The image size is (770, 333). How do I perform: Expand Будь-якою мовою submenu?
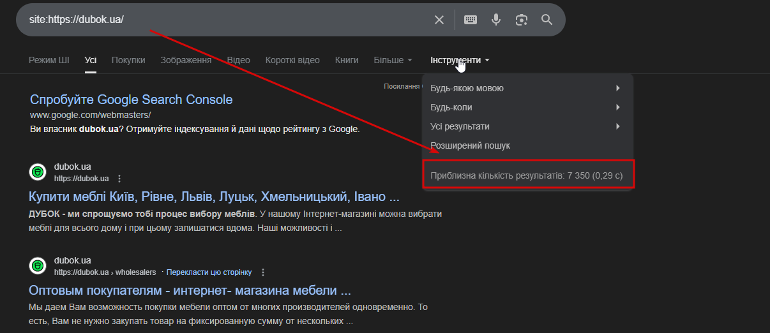pyautogui.click(x=527, y=88)
